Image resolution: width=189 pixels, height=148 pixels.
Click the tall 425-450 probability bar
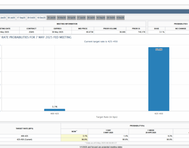159,79
